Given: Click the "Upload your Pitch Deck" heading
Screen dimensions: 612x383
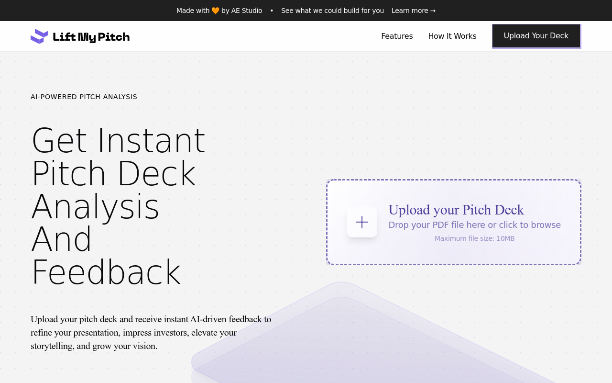Looking at the screenshot, I should (456, 210).
